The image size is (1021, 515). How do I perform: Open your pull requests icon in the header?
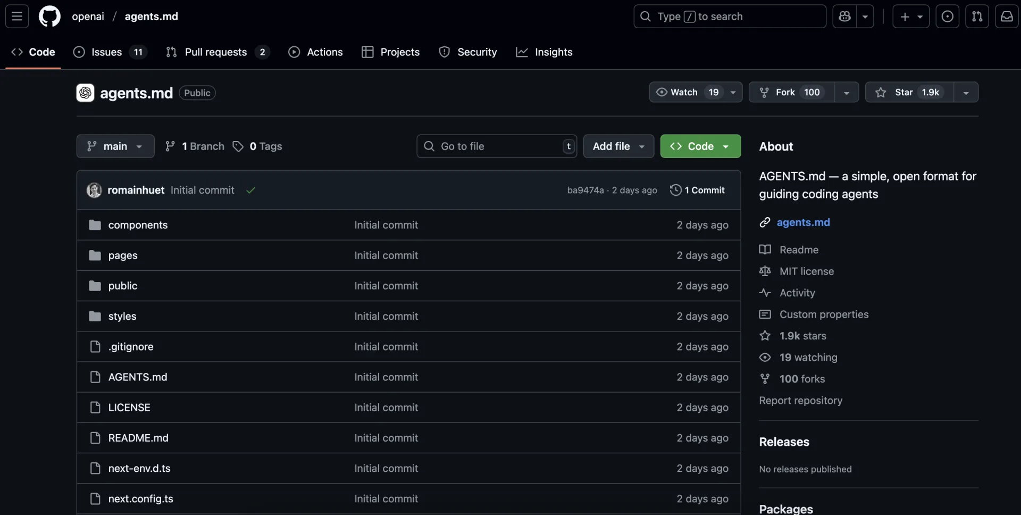pyautogui.click(x=977, y=16)
